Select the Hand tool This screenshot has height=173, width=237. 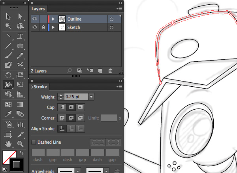pyautogui.click(x=8, y=143)
